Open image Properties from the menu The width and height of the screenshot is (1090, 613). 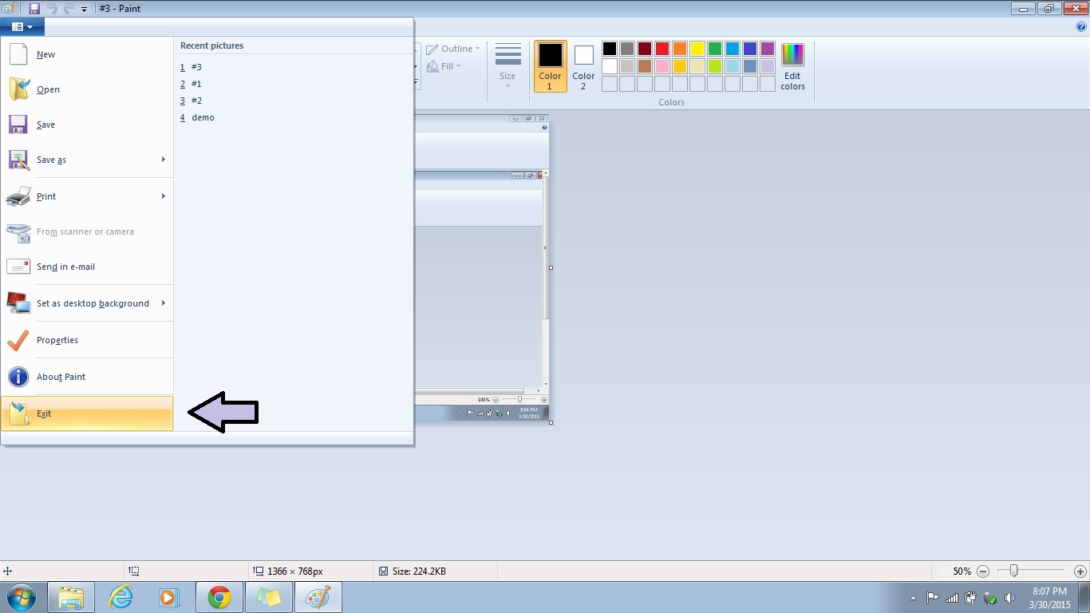87,340
